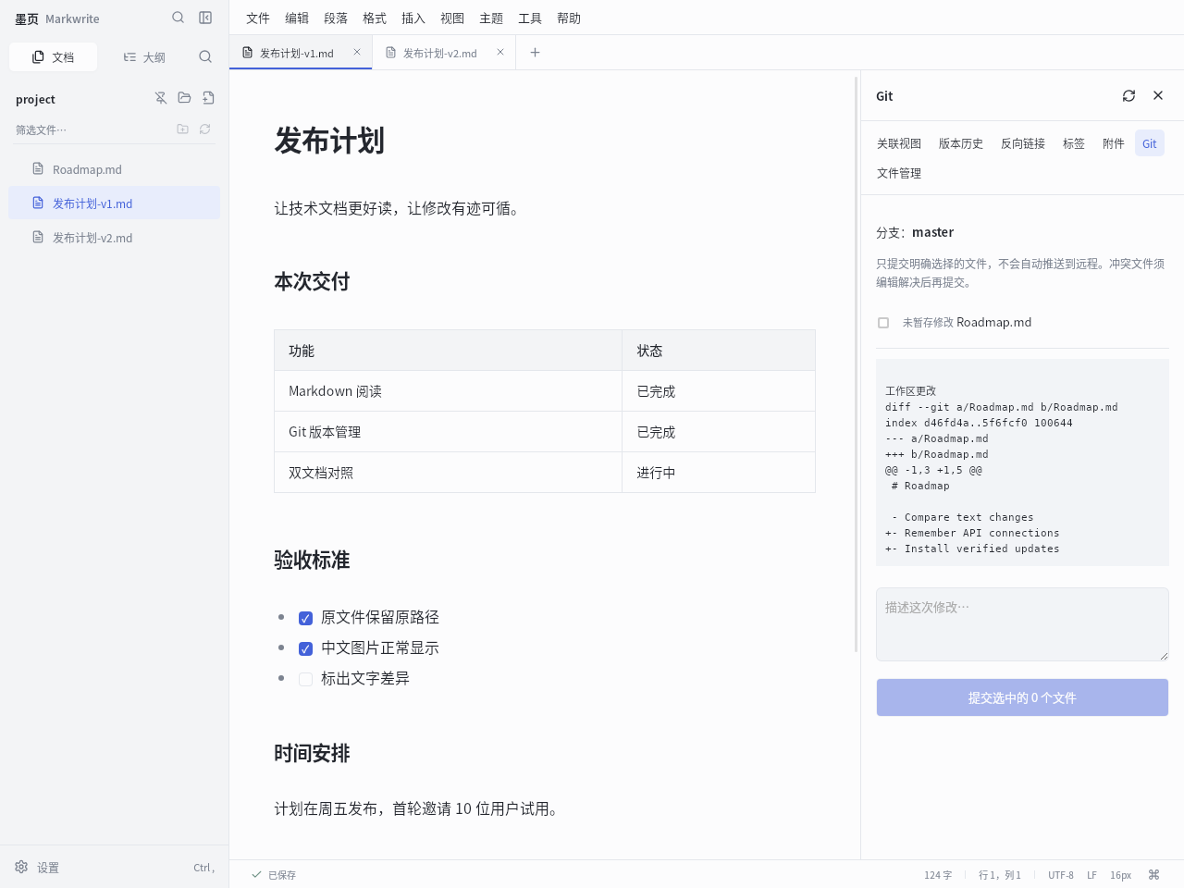Uncheck the 原文件保留原路径 task checkbox
1184x888 pixels.
pos(305,618)
